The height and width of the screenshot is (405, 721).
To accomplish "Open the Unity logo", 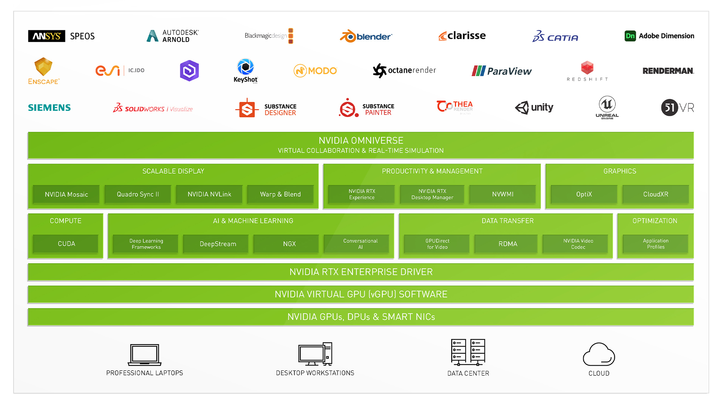I will 534,108.
